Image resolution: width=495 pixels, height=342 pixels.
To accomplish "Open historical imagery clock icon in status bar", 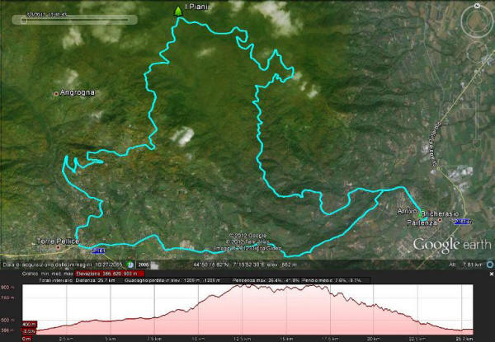I will [130, 265].
